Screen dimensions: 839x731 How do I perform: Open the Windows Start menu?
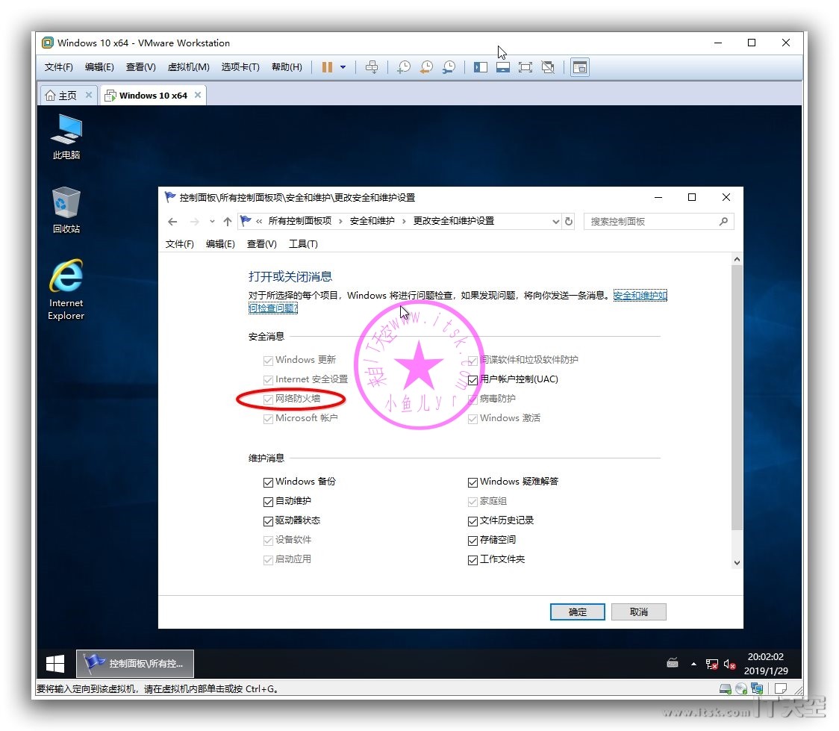click(55, 664)
